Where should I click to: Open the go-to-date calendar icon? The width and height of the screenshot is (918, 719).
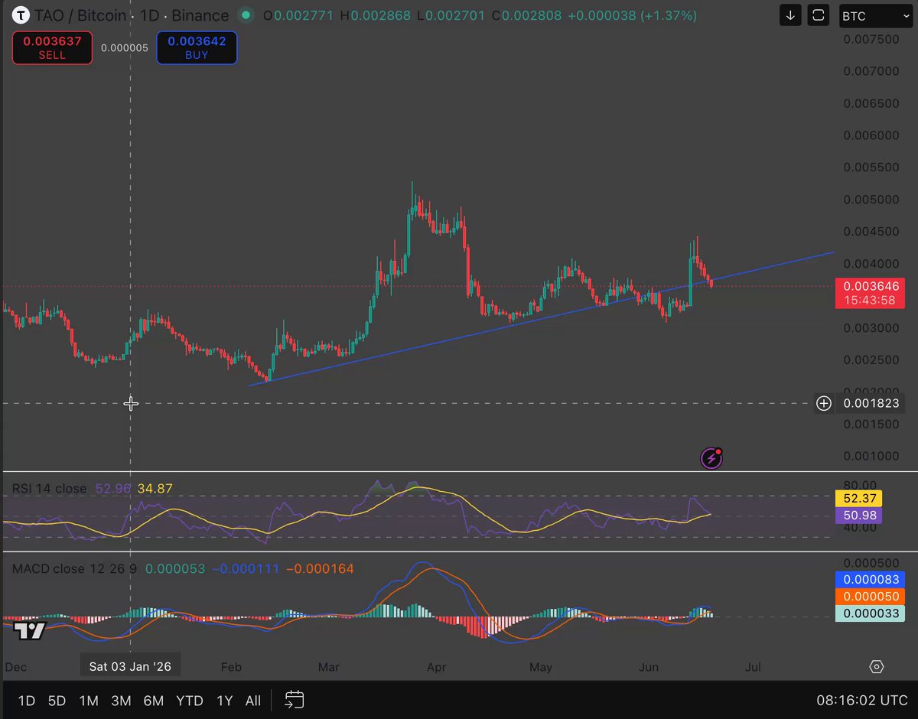click(x=295, y=700)
